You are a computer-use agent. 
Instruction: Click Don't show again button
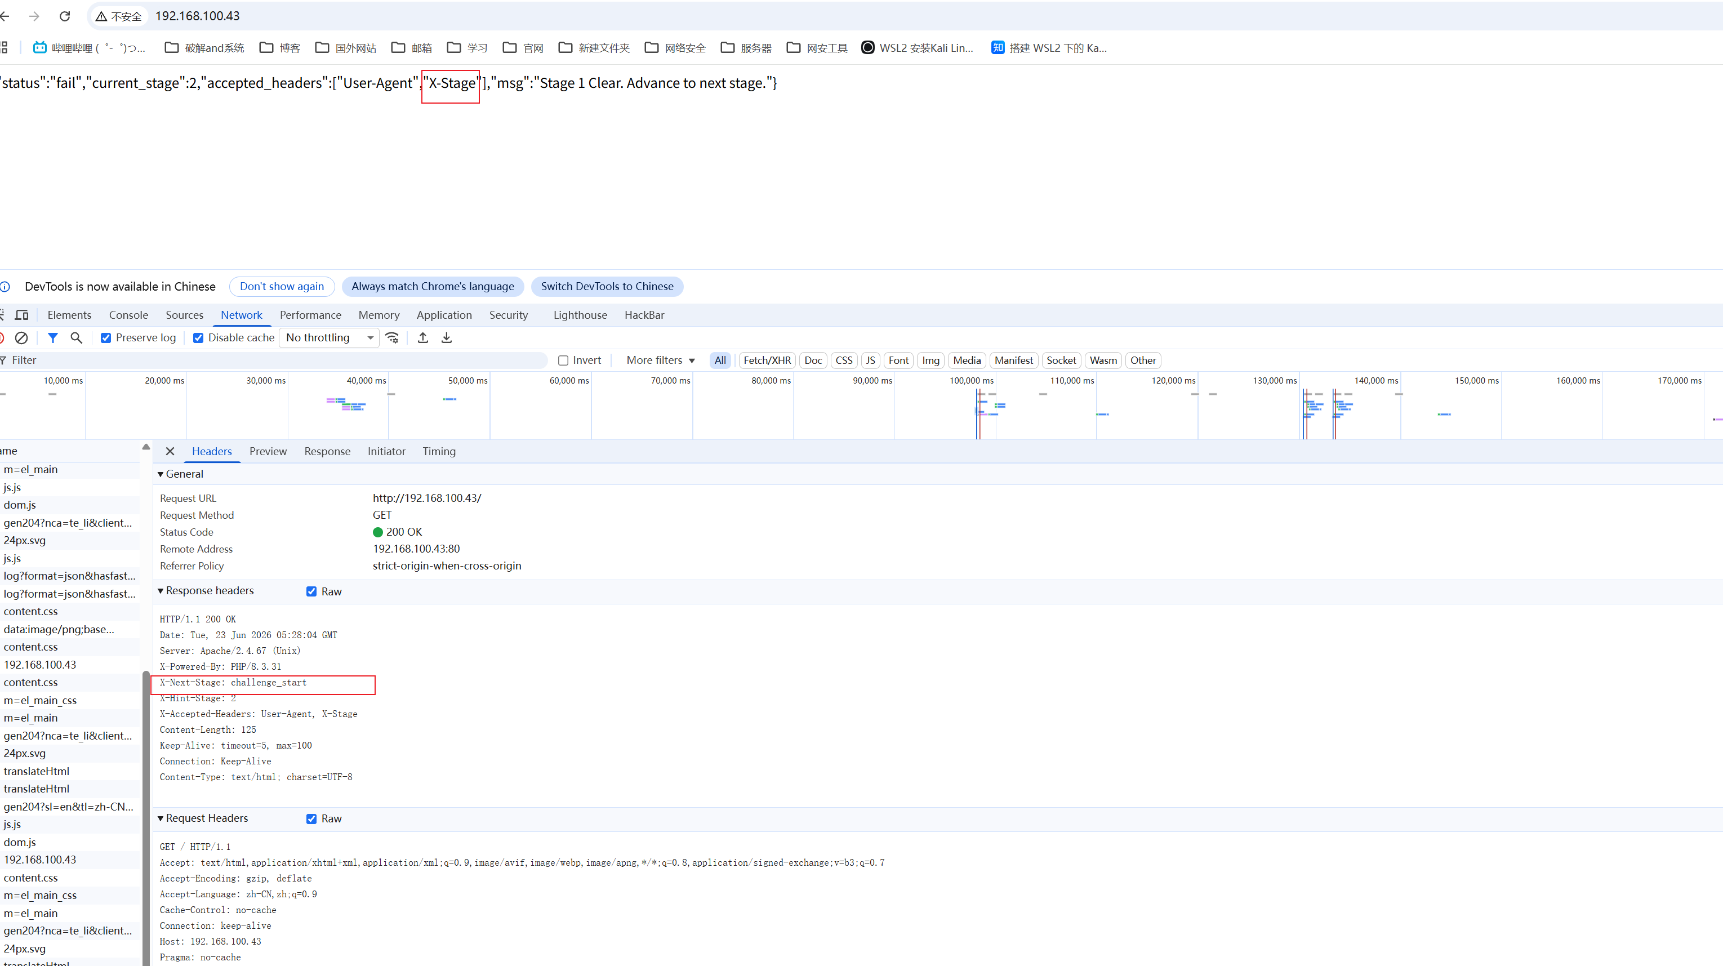(x=282, y=286)
